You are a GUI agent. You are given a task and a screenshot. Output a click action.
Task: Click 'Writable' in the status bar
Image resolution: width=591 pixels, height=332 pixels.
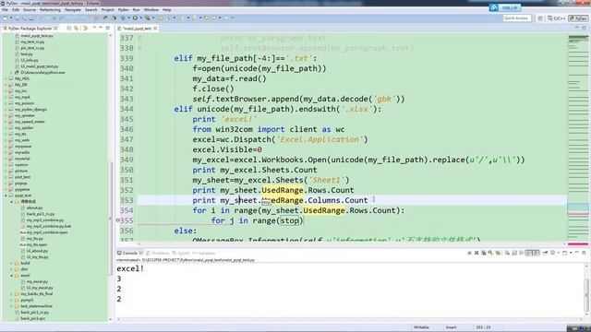point(421,327)
